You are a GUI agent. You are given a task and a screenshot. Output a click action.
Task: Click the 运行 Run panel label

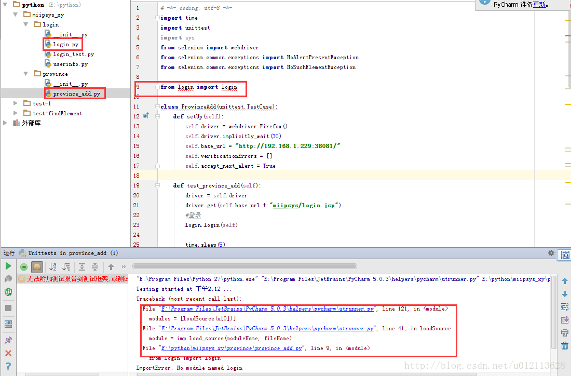tap(9, 253)
